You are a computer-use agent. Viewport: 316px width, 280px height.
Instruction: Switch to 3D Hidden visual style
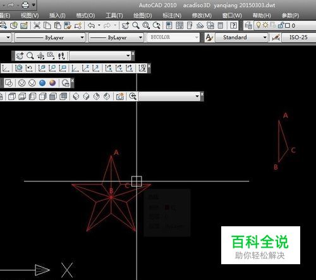[32, 83]
